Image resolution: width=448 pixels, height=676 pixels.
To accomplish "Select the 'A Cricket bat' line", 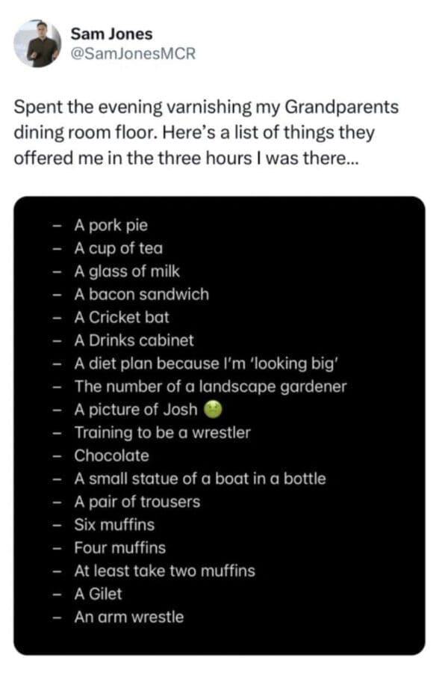I will coord(122,317).
